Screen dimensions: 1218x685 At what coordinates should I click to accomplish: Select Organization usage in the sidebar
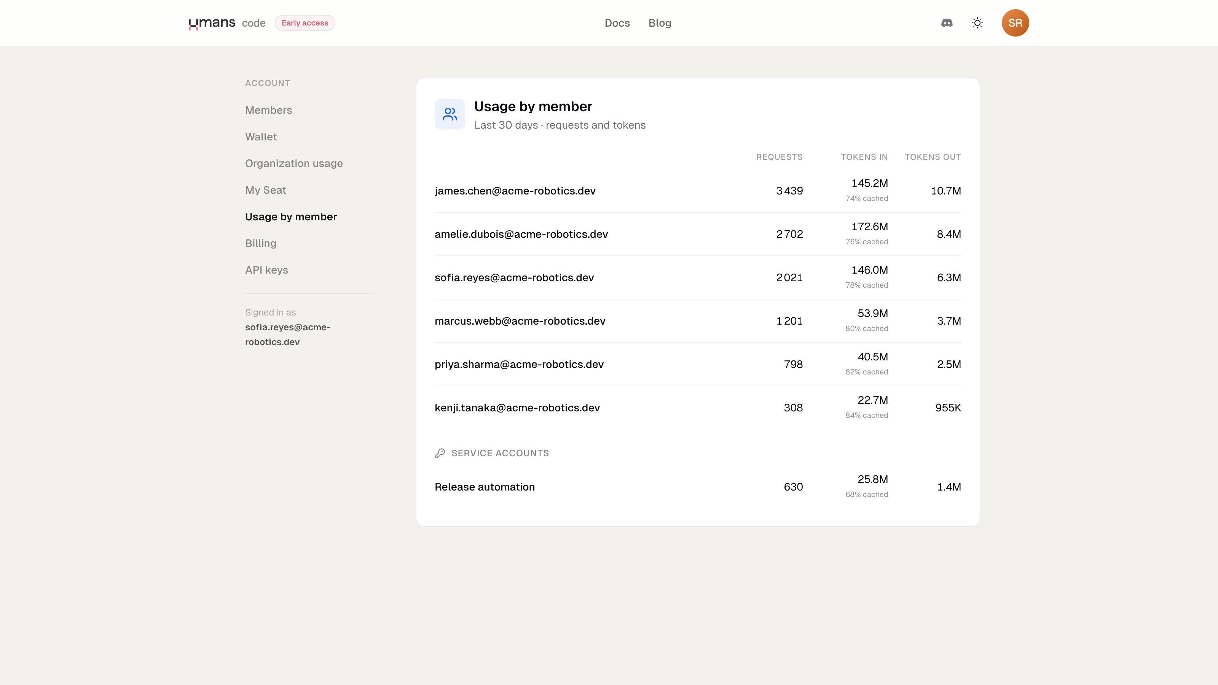(x=293, y=163)
